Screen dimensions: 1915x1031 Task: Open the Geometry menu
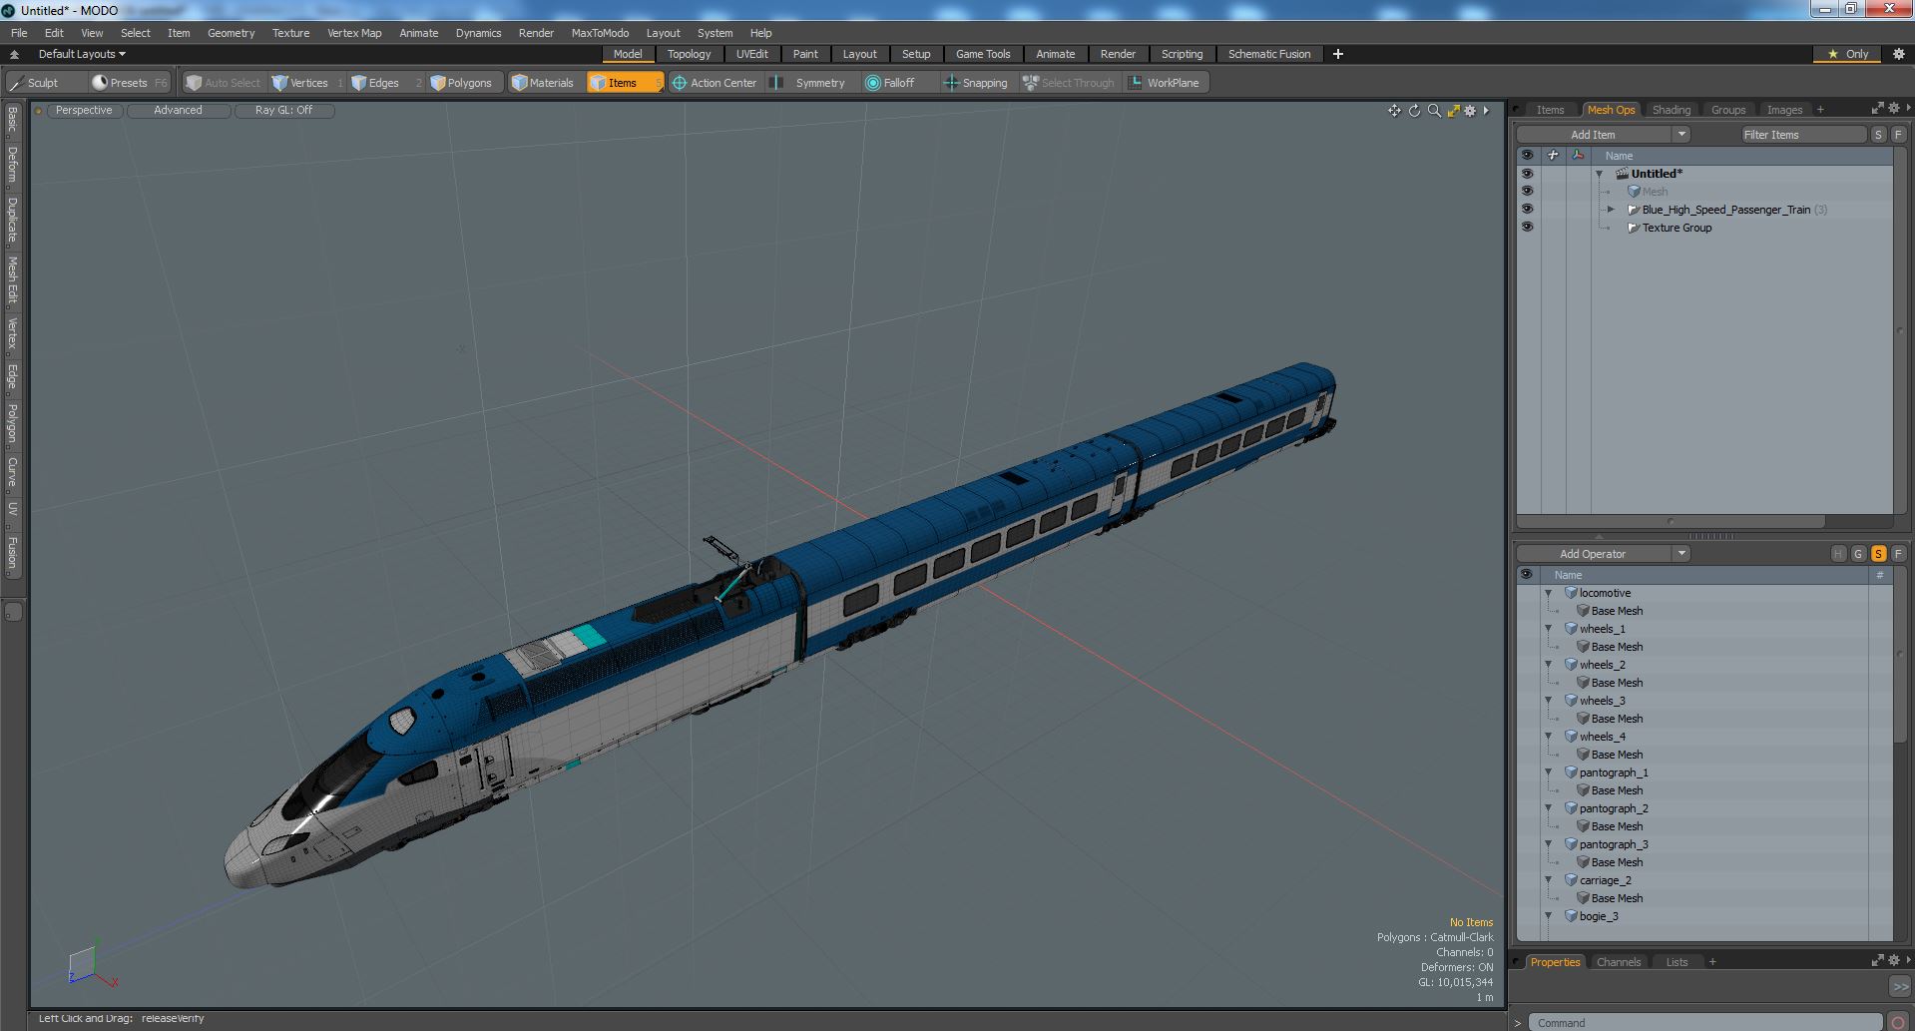tap(231, 33)
